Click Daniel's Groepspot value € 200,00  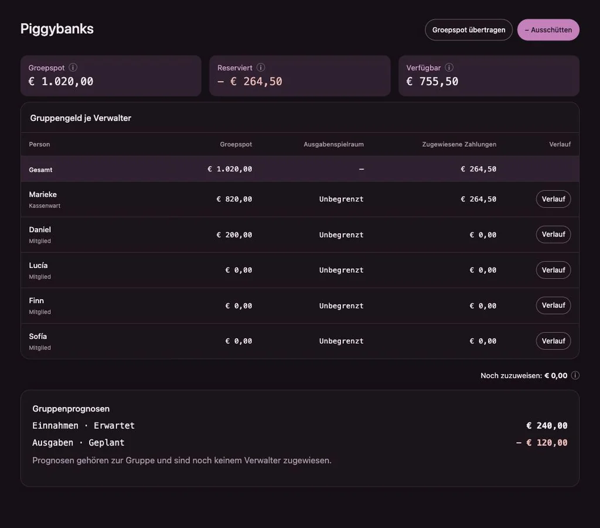click(234, 235)
